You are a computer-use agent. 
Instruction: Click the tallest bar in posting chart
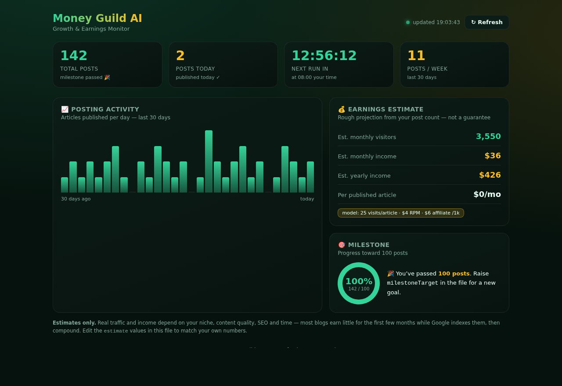tap(209, 161)
